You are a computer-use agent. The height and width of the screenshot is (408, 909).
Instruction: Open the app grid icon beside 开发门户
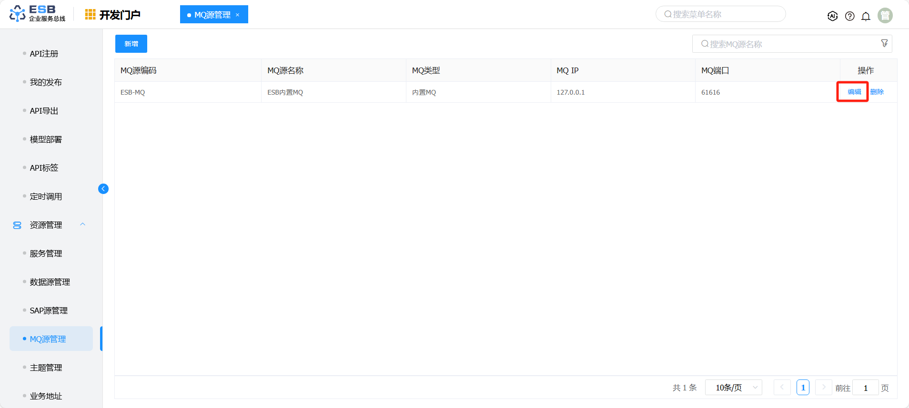(x=90, y=15)
